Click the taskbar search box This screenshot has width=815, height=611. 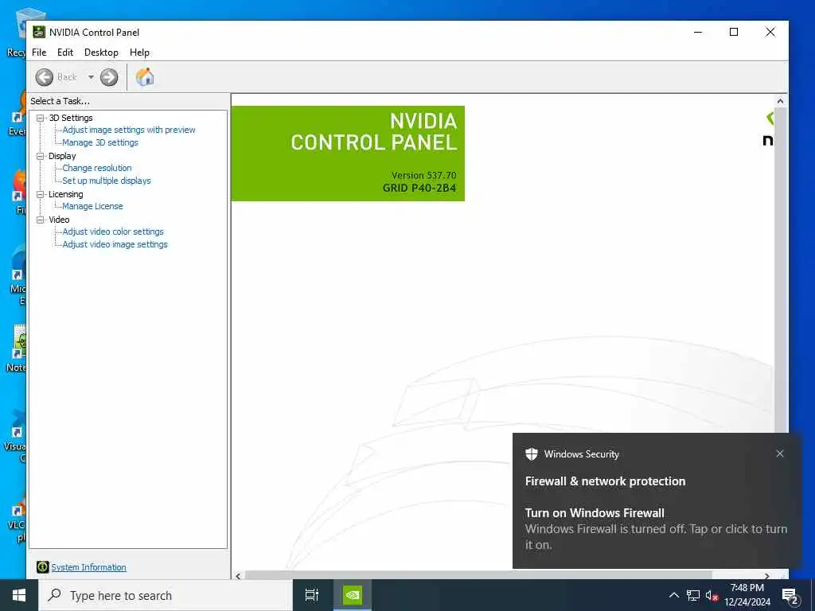[166, 595]
